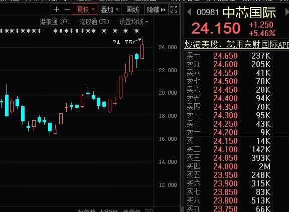289x212 pixels.
Task: Go to next stock with right arrow
Action: coord(287,13)
